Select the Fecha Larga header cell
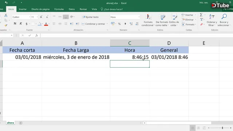The image size is (233, 131). tap(76, 50)
